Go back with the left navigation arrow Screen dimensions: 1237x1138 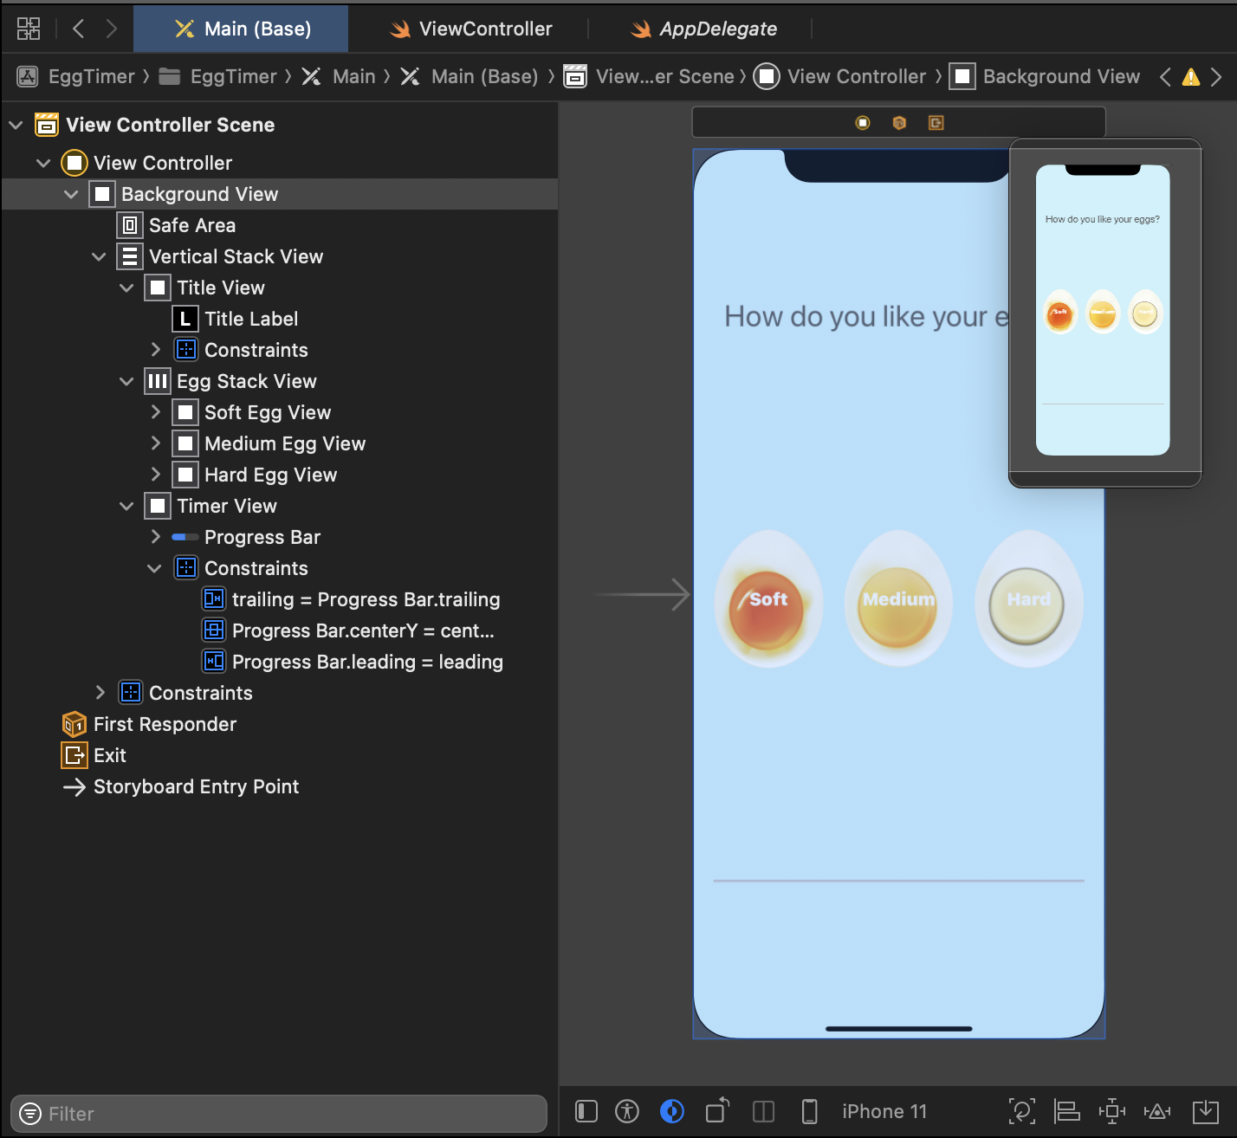coord(78,29)
